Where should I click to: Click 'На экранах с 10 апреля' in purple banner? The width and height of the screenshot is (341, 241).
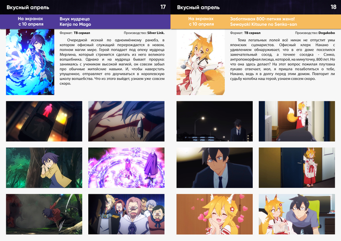coord(30,21)
